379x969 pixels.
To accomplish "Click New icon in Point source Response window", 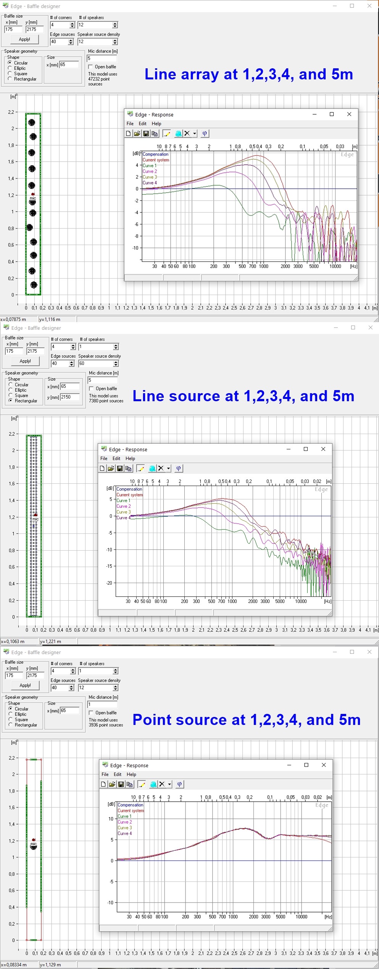I will (x=103, y=784).
